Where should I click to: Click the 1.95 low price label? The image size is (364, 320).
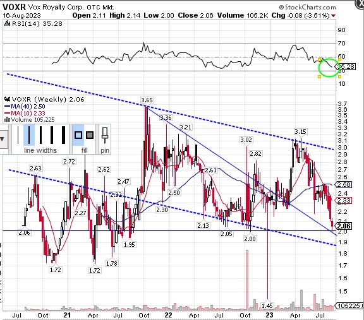coord(130,245)
